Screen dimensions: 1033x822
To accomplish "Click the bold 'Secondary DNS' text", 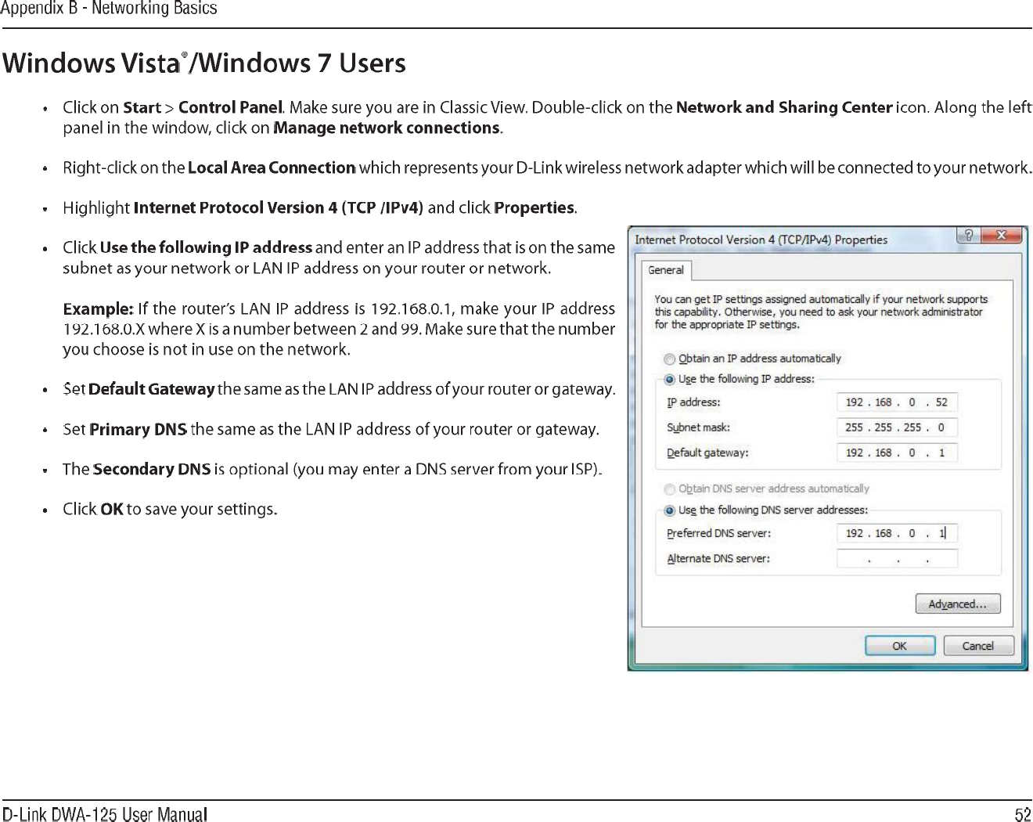I will tap(153, 469).
